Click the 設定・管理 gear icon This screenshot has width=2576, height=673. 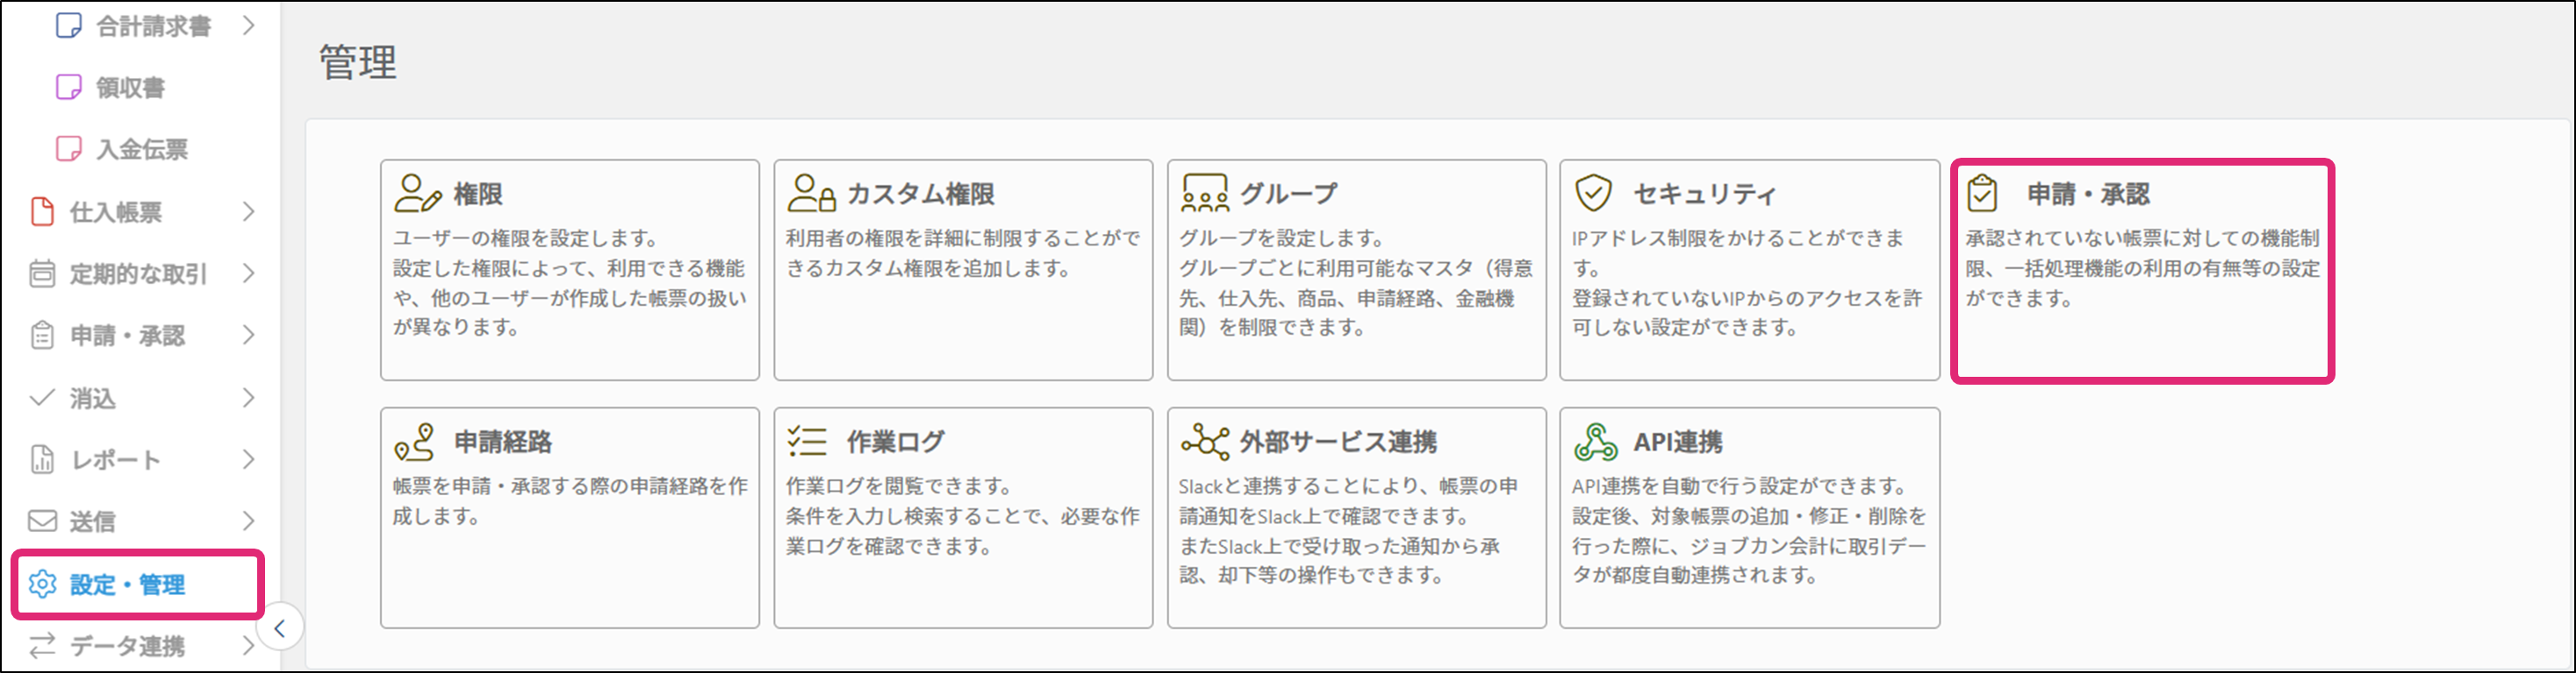(42, 584)
